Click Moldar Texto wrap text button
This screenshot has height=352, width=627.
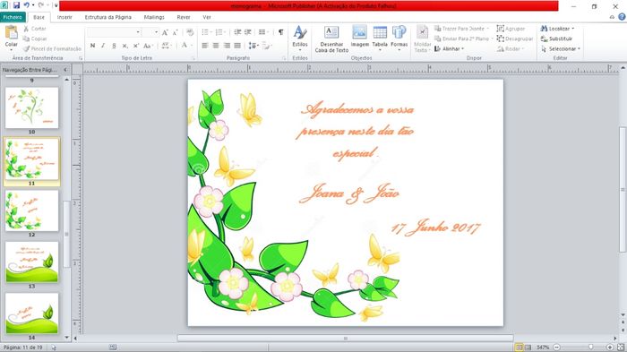coord(422,39)
